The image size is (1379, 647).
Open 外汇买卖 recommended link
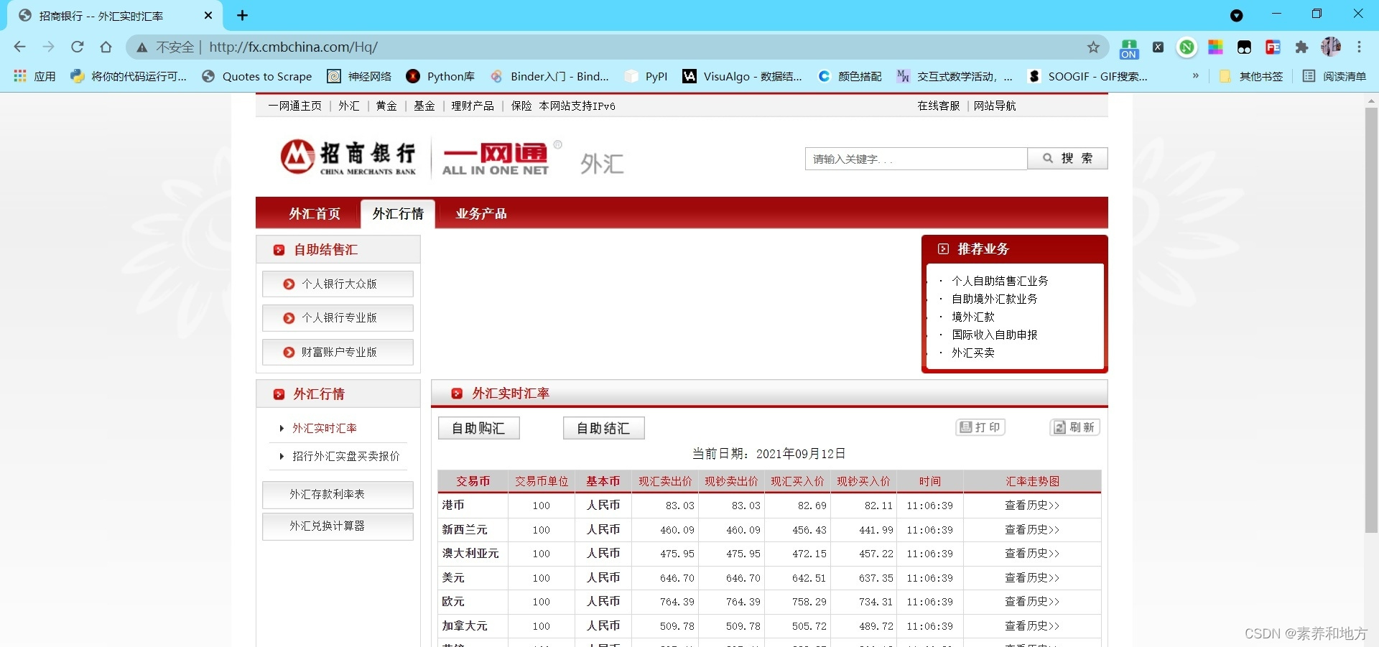(x=973, y=353)
